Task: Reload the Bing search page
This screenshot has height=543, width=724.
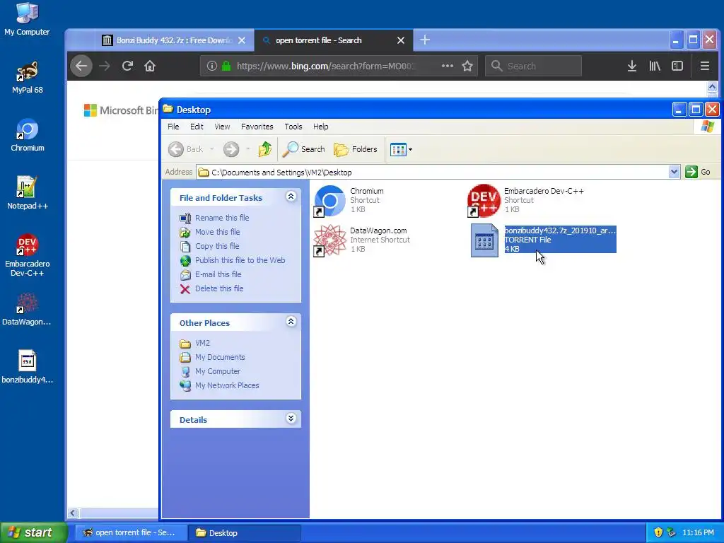Action: 127,66
